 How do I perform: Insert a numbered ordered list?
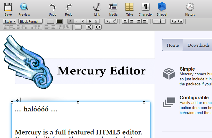[162, 21]
